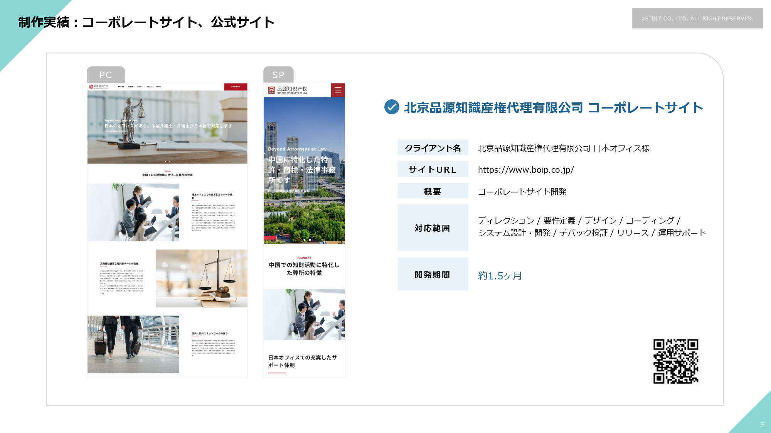The height and width of the screenshot is (433, 771).
Task: Click the first navigation menu item in the PC header
Action: (x=121, y=87)
